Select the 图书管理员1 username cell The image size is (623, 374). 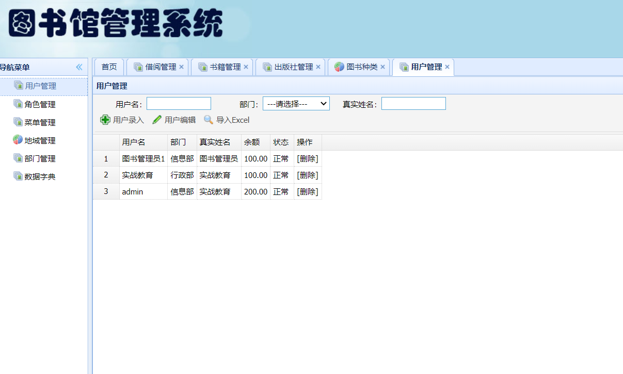[x=143, y=159]
